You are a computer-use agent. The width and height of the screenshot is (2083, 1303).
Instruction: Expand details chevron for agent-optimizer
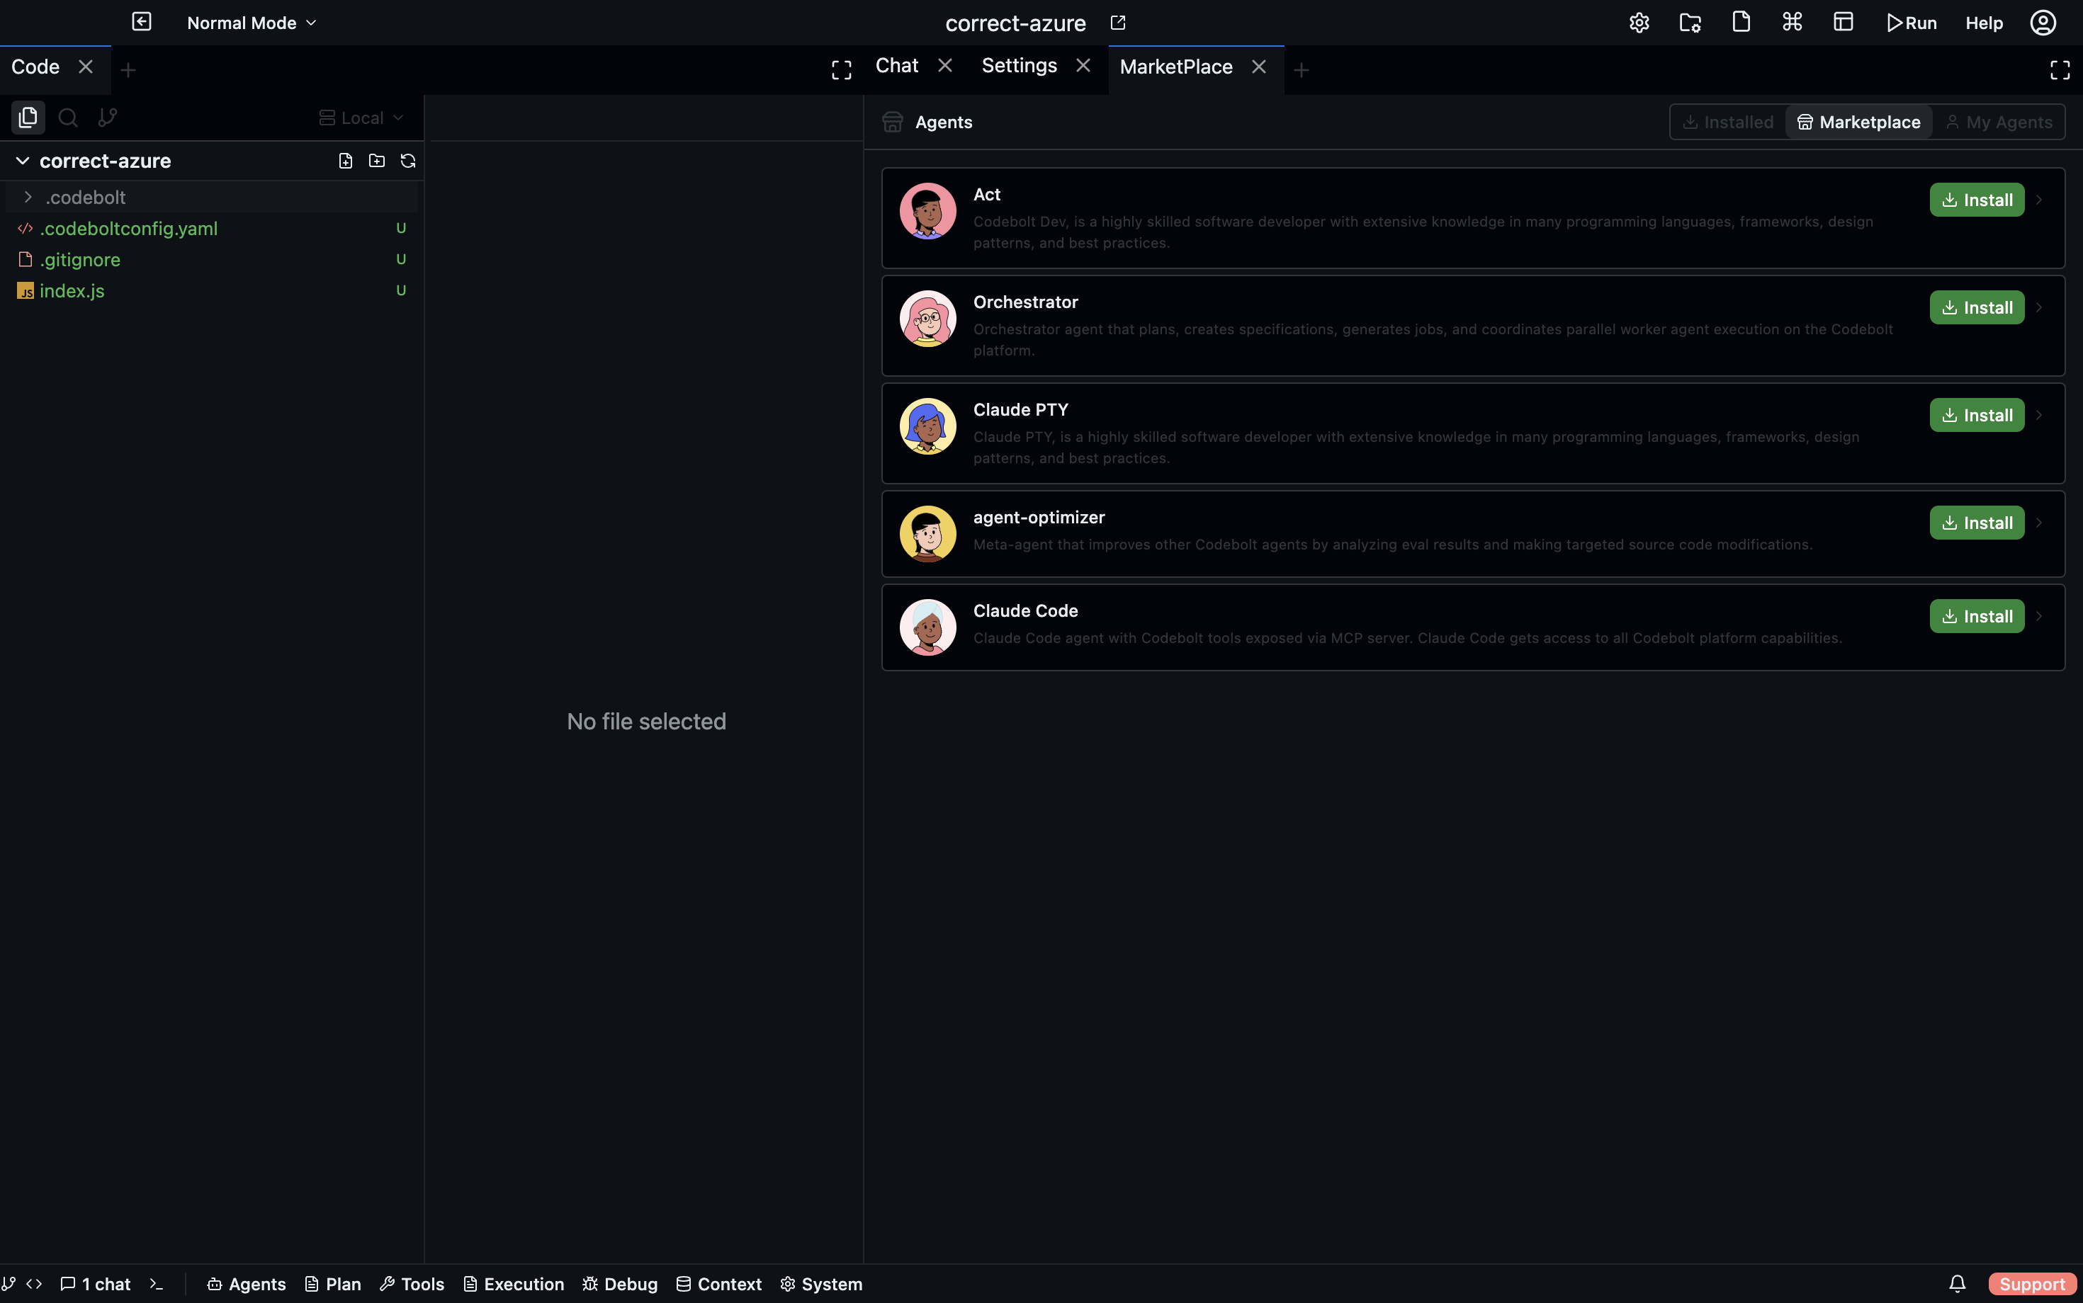click(2039, 523)
